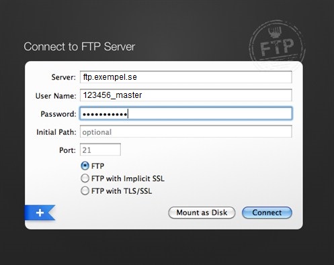Click the "Password:" label text
Image resolution: width=334 pixels, height=265 pixels.
coord(58,114)
